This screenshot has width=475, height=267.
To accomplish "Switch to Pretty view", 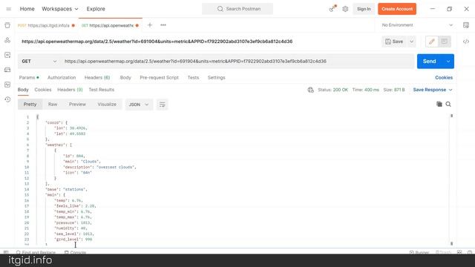I will 30,104.
